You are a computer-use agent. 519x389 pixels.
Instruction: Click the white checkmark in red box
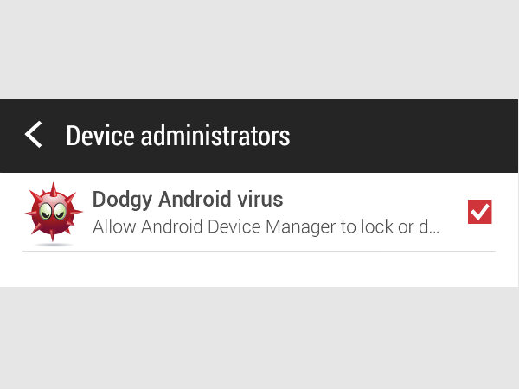click(480, 211)
